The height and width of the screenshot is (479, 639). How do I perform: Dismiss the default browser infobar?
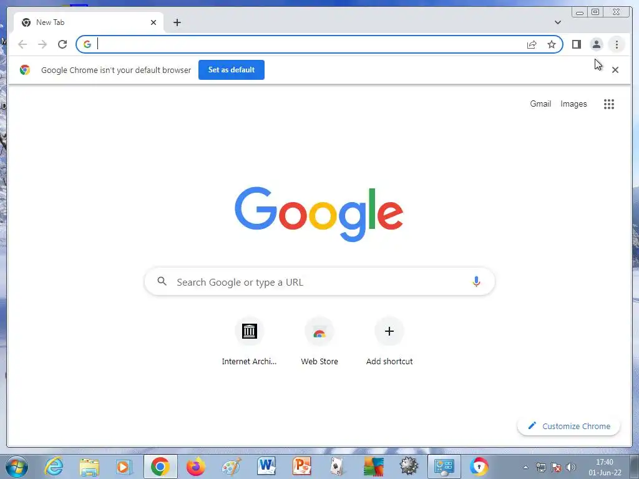click(x=615, y=70)
